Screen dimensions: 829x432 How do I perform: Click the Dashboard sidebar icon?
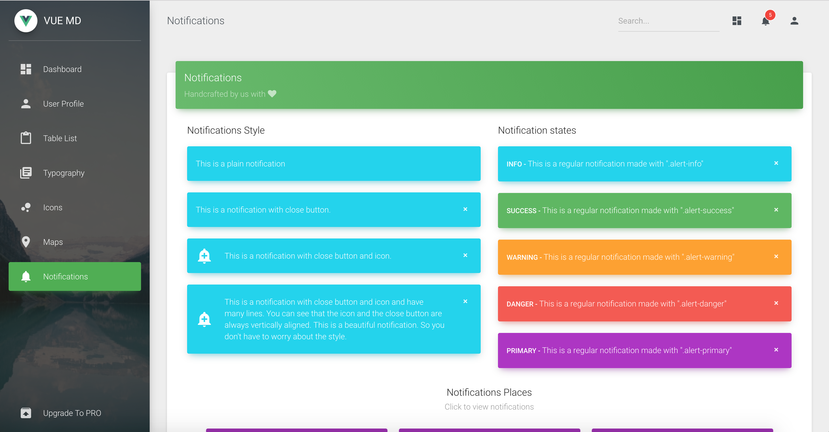tap(26, 69)
